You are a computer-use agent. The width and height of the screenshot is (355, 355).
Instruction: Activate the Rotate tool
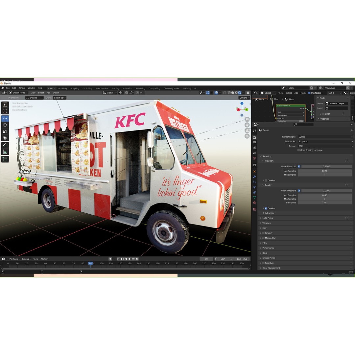[x=5, y=125]
